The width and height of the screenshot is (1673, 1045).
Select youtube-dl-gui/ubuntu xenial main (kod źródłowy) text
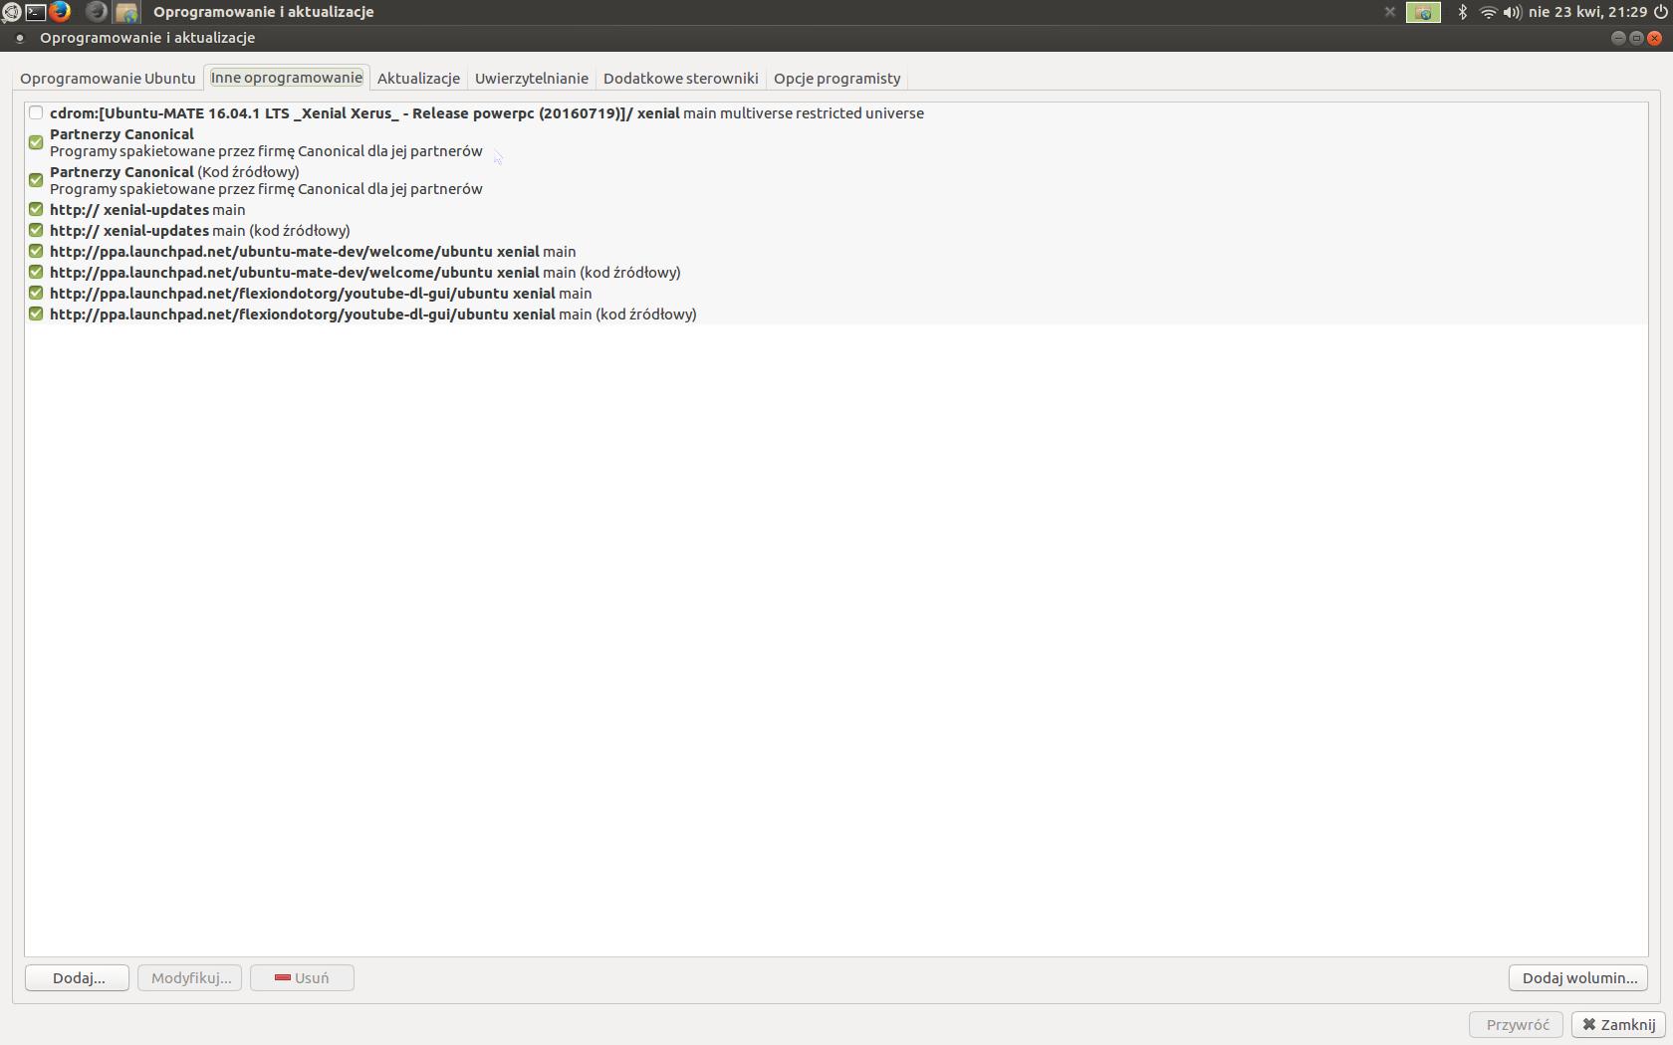[373, 314]
